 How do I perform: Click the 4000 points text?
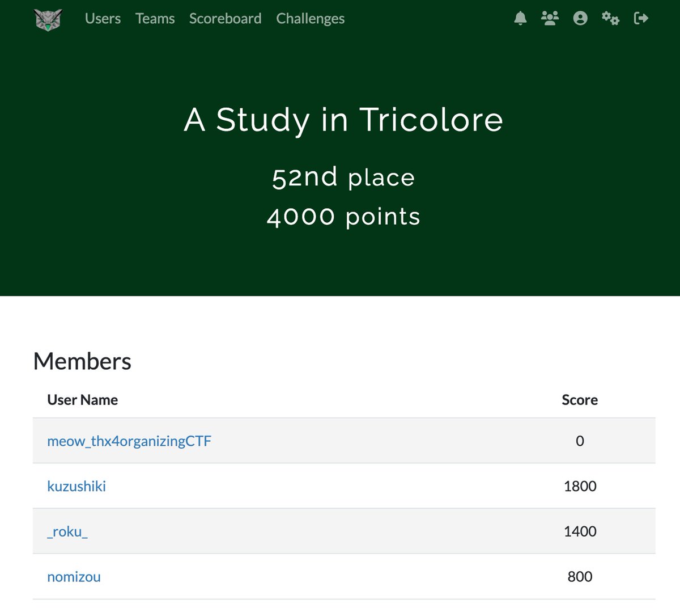click(343, 217)
